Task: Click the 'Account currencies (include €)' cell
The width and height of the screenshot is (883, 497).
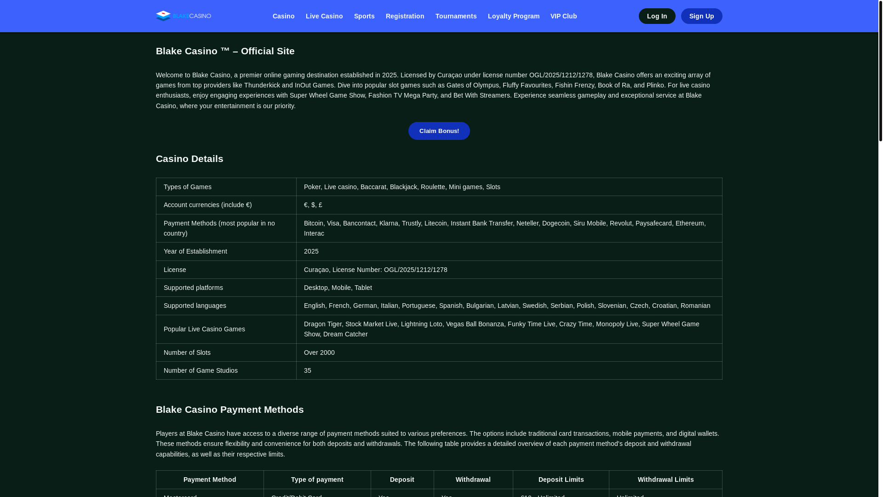Action: tap(226, 205)
